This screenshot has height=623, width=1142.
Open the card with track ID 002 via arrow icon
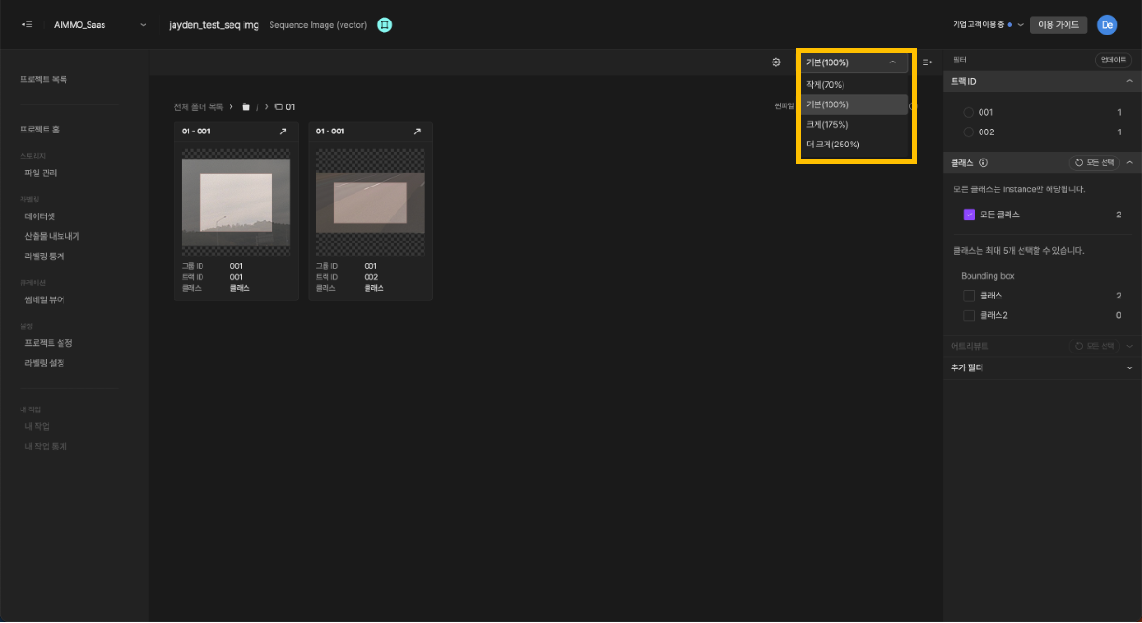[x=417, y=132]
